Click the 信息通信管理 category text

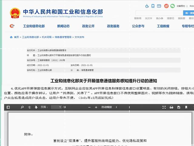coord(87,70)
